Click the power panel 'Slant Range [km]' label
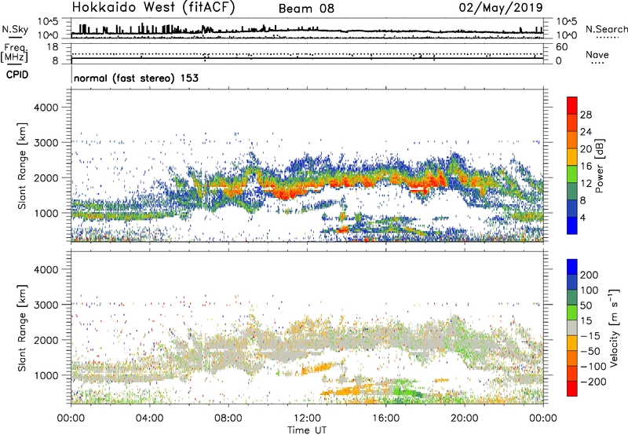Image resolution: width=628 pixels, height=435 pixels. [22, 166]
